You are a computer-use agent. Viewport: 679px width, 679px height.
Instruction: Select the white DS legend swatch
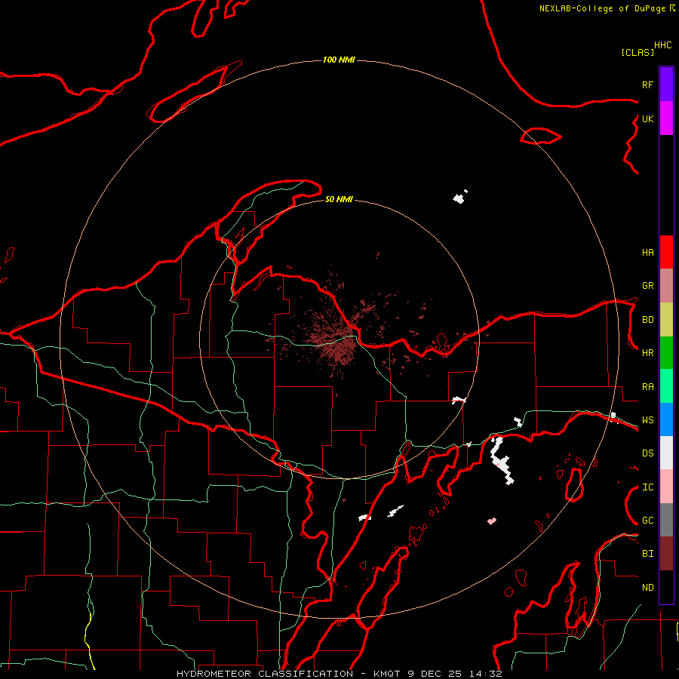pos(666,453)
